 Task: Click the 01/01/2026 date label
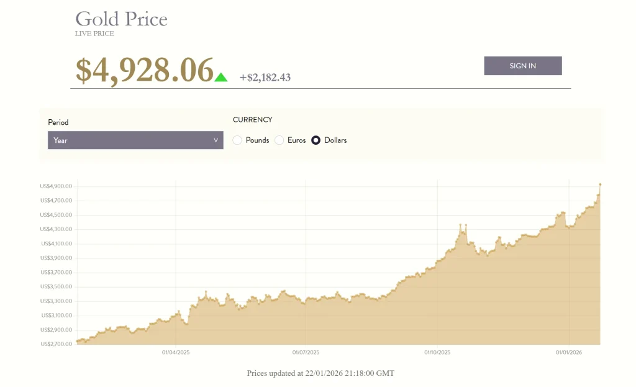tap(568, 352)
